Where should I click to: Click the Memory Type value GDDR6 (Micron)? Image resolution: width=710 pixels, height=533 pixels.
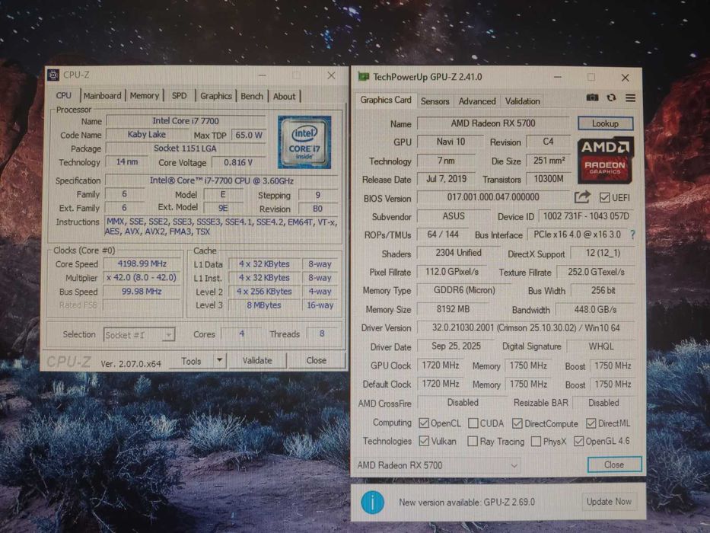[x=464, y=290]
